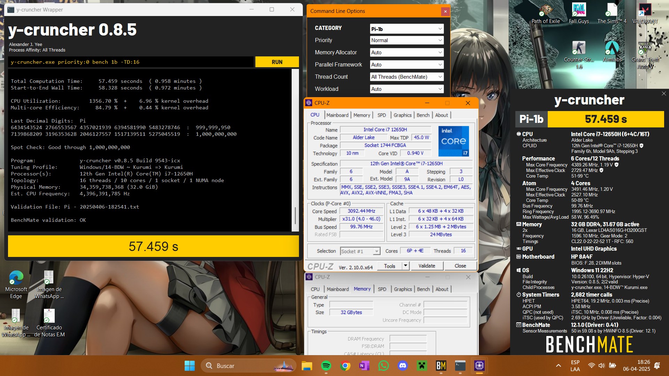Click the Intel Core i7 logo in CPU-Z
This screenshot has height=376, width=669.
[x=453, y=141]
